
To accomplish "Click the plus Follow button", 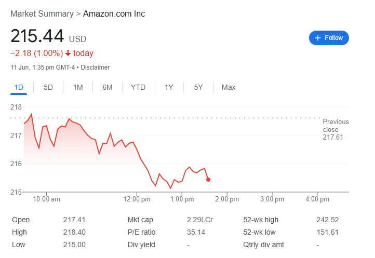I will coord(329,38).
